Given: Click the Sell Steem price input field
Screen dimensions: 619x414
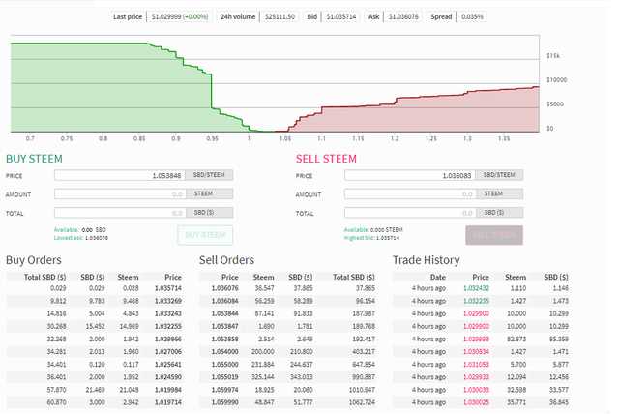Looking at the screenshot, I should point(410,175).
